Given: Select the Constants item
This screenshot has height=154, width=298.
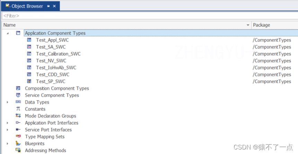Looking at the screenshot, I should pyautogui.click(x=35, y=109).
